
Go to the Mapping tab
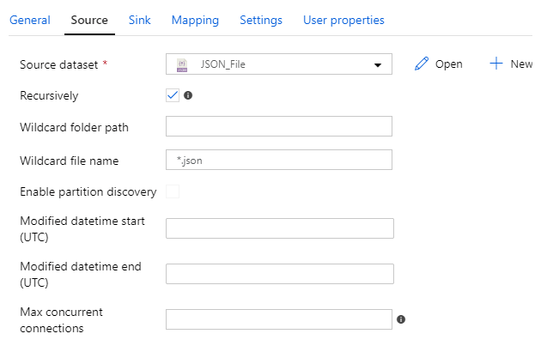click(195, 20)
